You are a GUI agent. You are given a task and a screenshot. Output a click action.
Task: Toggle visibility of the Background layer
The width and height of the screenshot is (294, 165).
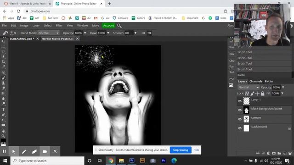tap(240, 128)
